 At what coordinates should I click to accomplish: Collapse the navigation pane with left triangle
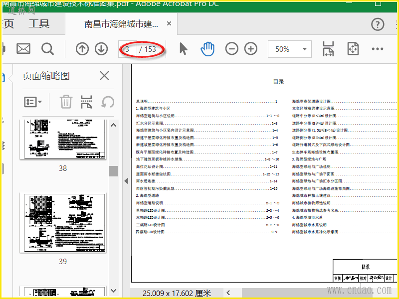126,181
